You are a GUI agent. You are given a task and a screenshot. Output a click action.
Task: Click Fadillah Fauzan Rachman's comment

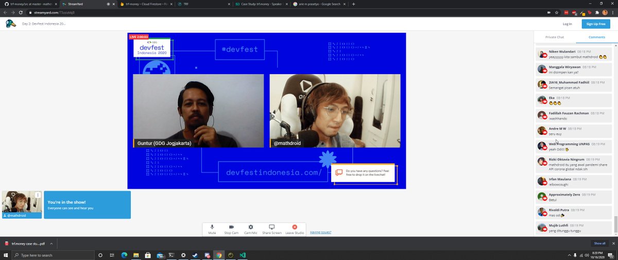pos(574,116)
